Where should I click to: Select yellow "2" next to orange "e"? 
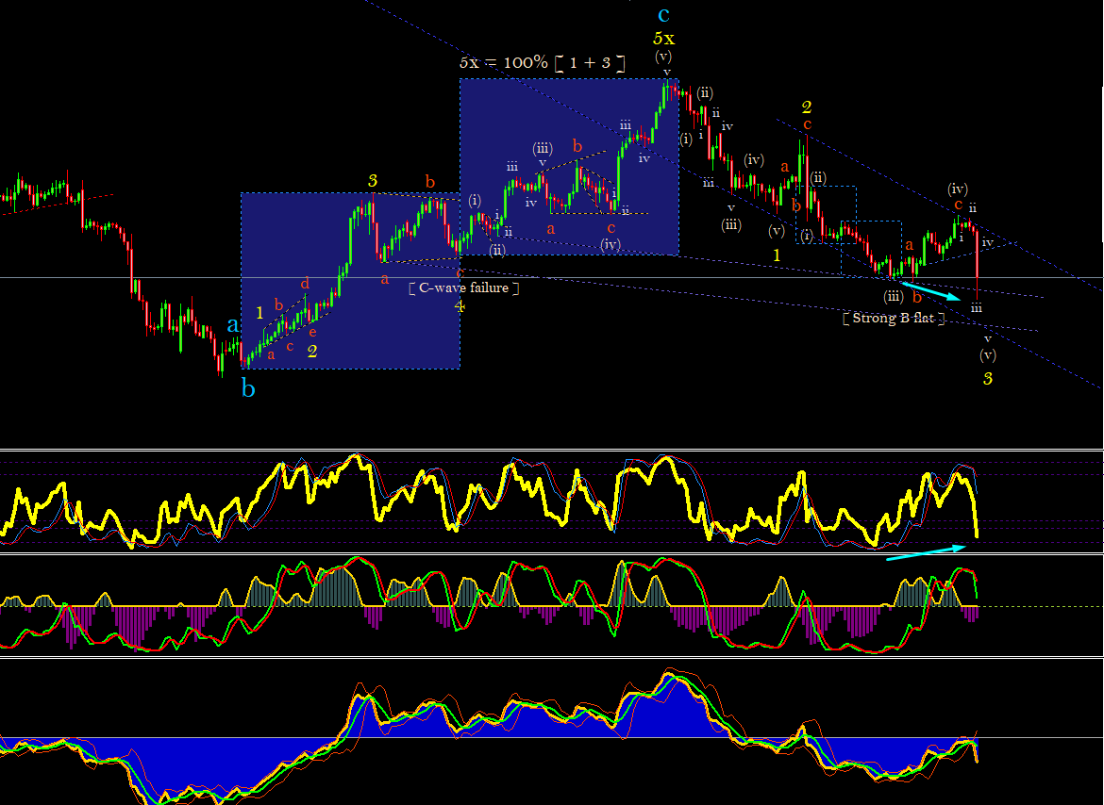coord(312,352)
